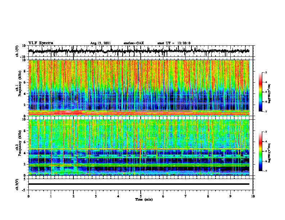Click the ch.1 colorbar log(PSD) unit label

(270, 94)
